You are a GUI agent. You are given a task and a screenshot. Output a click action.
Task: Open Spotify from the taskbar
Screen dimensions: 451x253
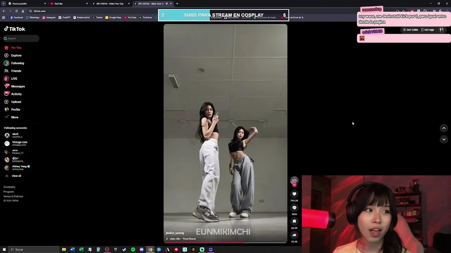(133, 249)
